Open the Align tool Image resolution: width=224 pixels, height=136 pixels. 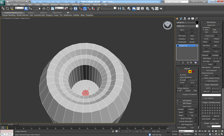point(124,8)
